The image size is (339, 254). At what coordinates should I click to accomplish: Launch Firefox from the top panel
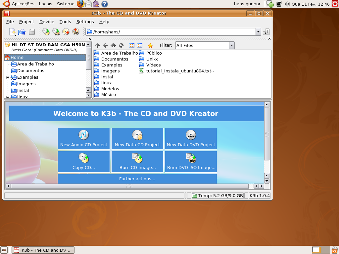[x=81, y=4]
